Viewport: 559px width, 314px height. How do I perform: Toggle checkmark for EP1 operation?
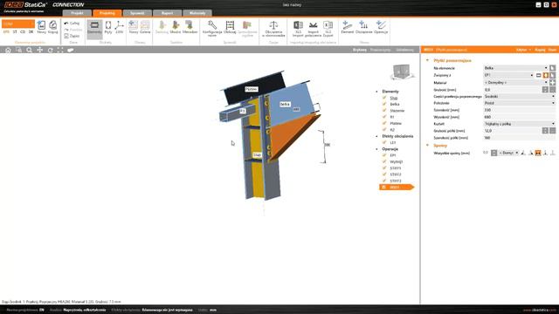pos(384,155)
